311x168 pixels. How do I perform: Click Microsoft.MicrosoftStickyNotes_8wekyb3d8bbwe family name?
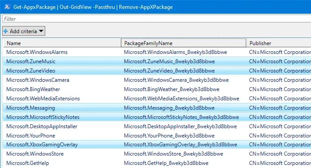181,117
